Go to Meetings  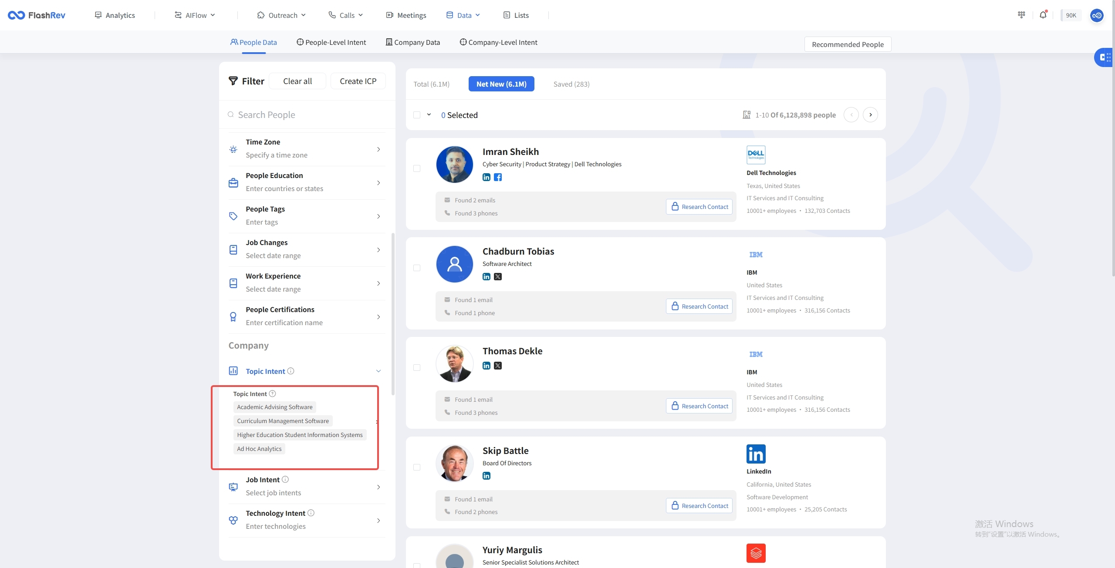[406, 15]
